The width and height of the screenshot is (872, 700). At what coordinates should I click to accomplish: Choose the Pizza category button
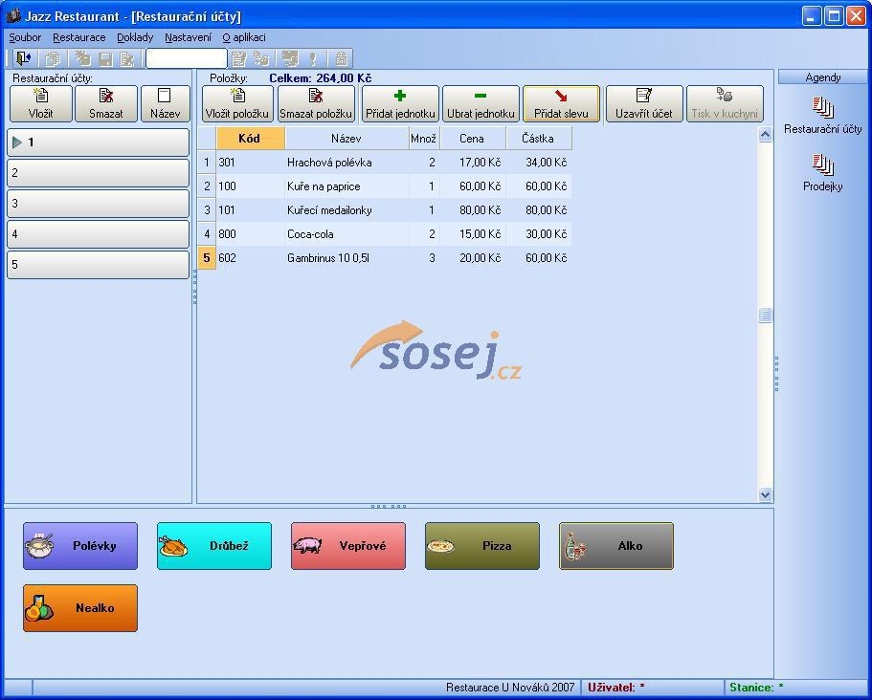tap(482, 546)
